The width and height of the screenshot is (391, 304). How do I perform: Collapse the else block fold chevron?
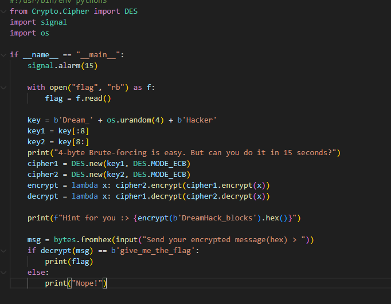pyautogui.click(x=3, y=273)
